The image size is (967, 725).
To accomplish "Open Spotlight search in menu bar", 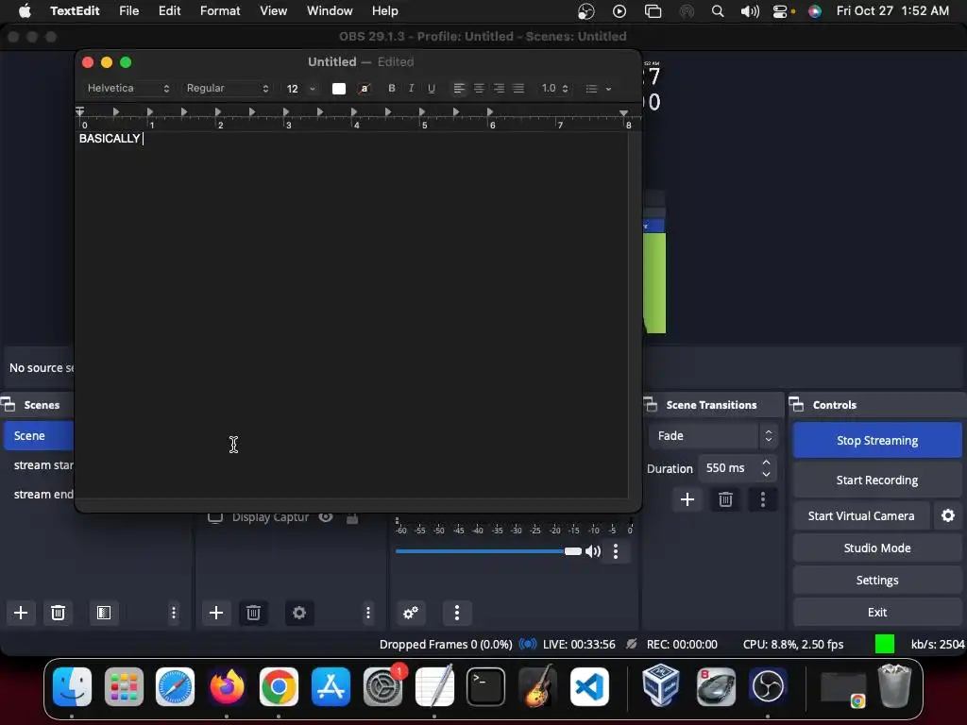I will tap(718, 11).
